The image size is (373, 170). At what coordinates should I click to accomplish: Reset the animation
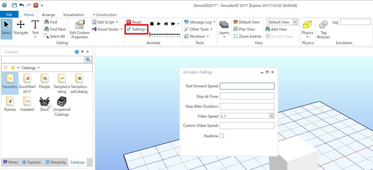pyautogui.click(x=134, y=22)
